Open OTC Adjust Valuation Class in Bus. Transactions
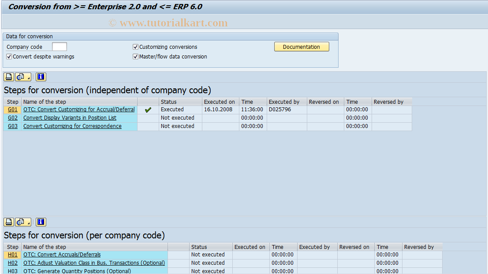The width and height of the screenshot is (488, 274). click(x=94, y=263)
